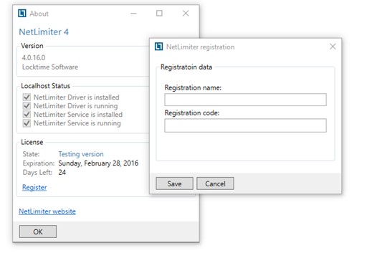Minimize the About window
Viewport: 377px width, 258px height.
click(133, 14)
